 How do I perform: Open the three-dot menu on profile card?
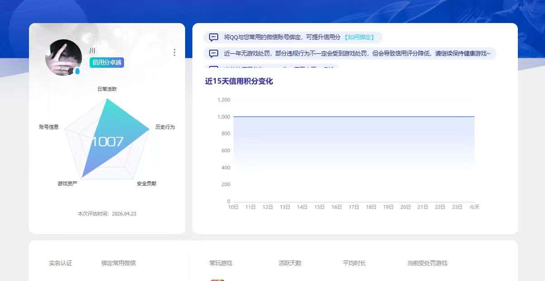click(174, 52)
